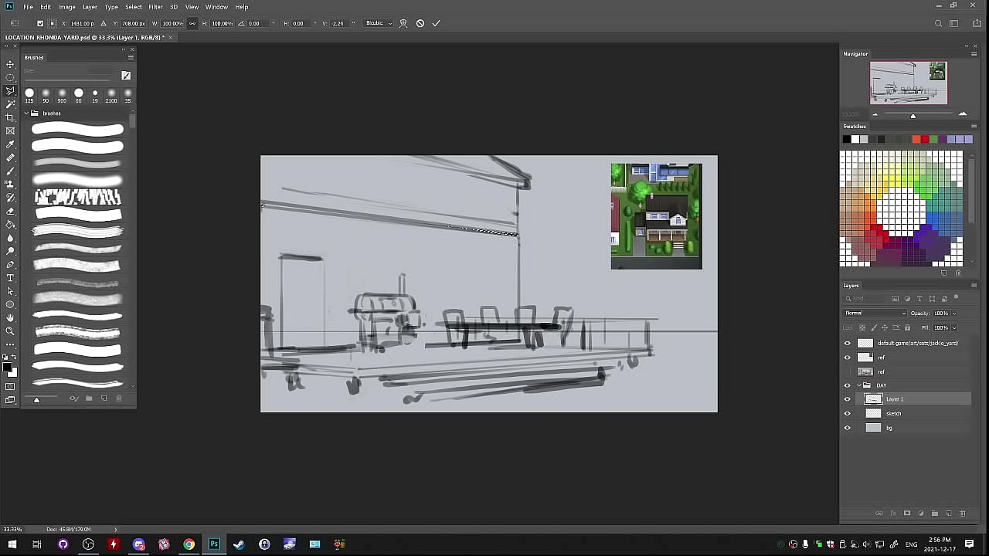The image size is (989, 556).
Task: Click the Chrome icon in the taskbar
Action: point(189,544)
